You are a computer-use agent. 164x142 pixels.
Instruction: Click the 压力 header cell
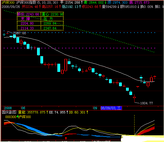point(52,19)
